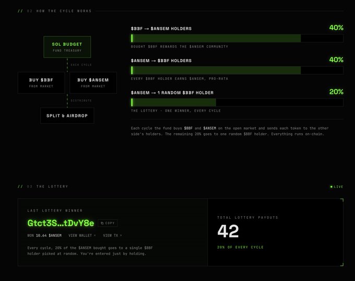Click the '$BBF → $ANSEM HOLDERS' label

tap(161, 29)
